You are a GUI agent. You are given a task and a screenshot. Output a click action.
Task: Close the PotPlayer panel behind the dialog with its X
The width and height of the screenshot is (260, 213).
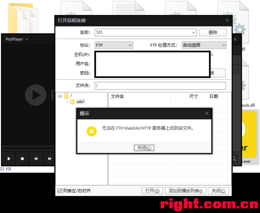tap(235, 40)
